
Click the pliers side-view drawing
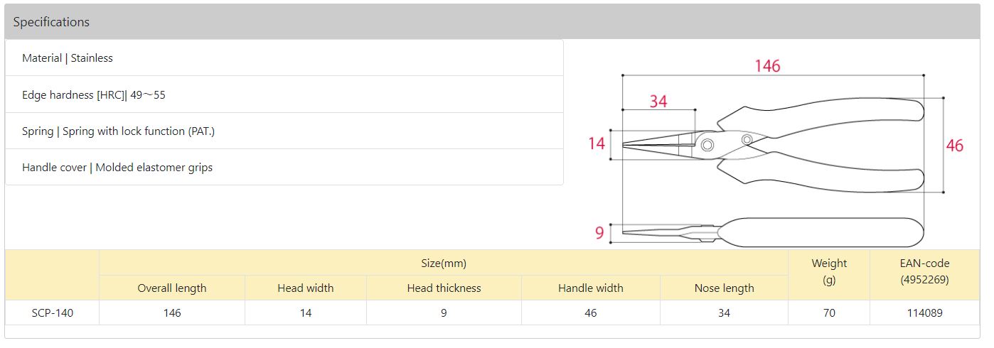818,232
